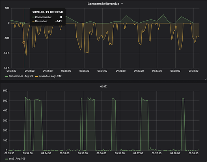This screenshot has width=207, height=162.
Task: Toggle the ecs2 series in legend
Action: [x=11, y=159]
